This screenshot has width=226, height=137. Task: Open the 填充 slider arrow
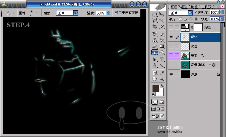click(221, 19)
